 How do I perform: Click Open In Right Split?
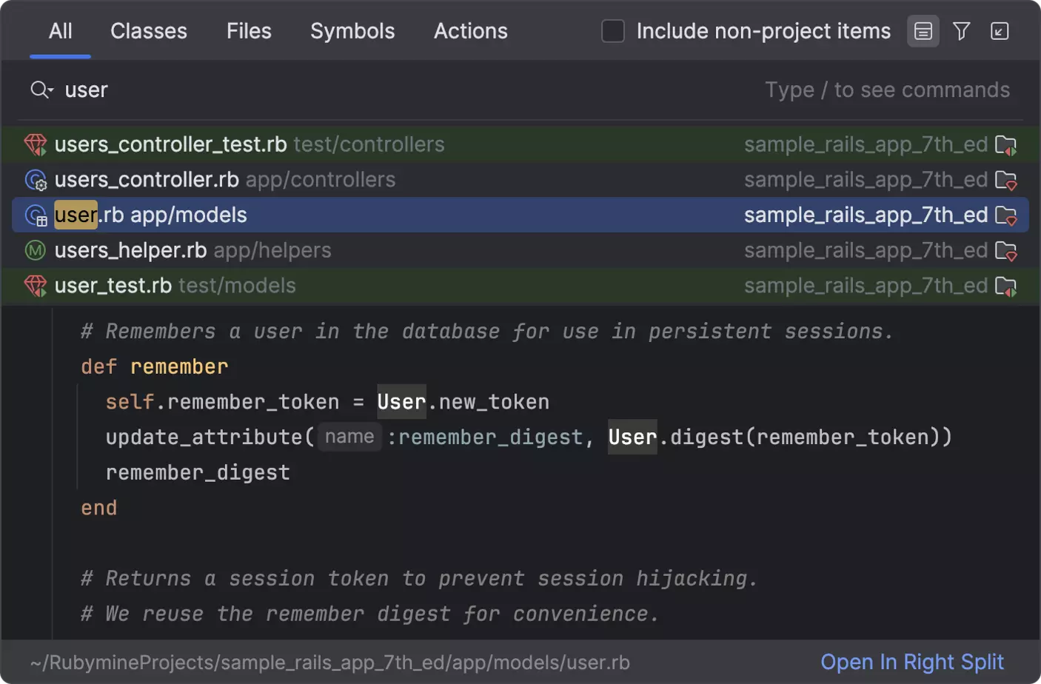(912, 661)
